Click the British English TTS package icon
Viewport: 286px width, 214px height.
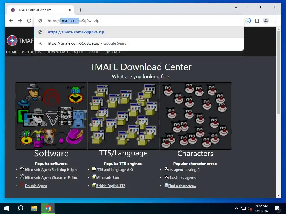coord(94,185)
